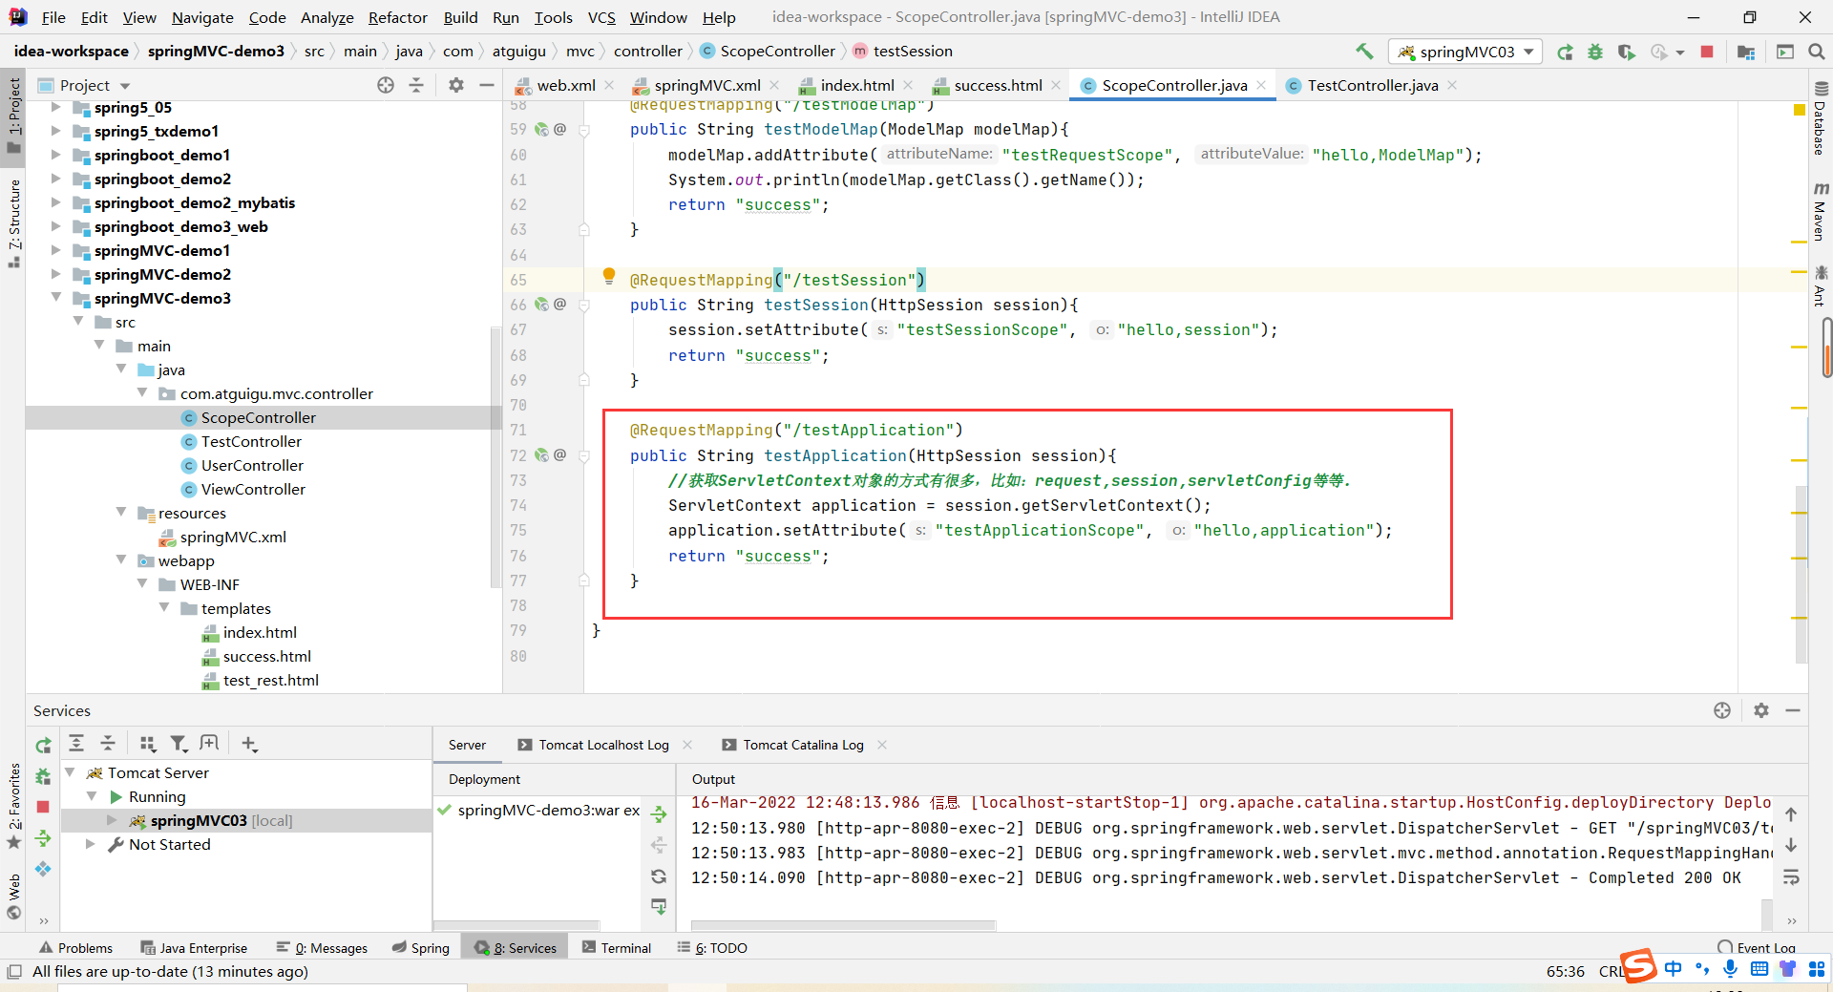This screenshot has height=992, width=1833.
Task: Select success.html in templates folder
Action: (x=267, y=656)
